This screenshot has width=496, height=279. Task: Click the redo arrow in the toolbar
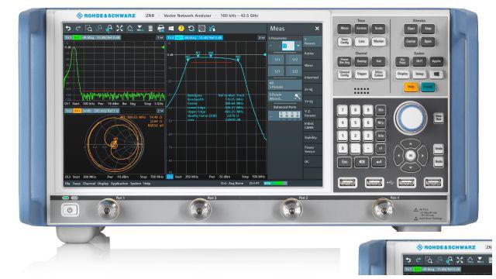78,29
